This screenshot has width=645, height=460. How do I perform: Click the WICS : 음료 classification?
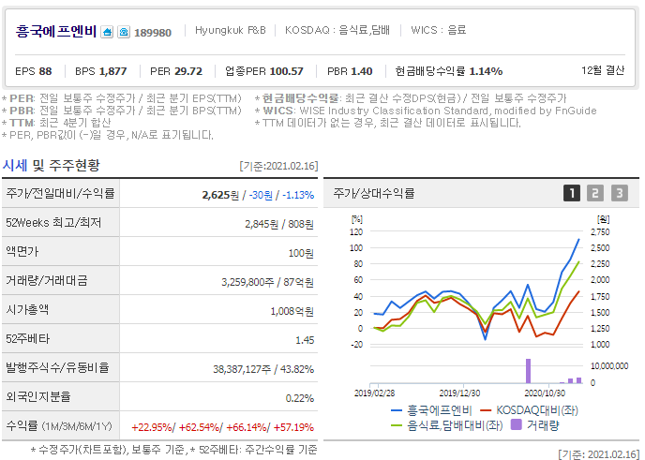point(439,30)
